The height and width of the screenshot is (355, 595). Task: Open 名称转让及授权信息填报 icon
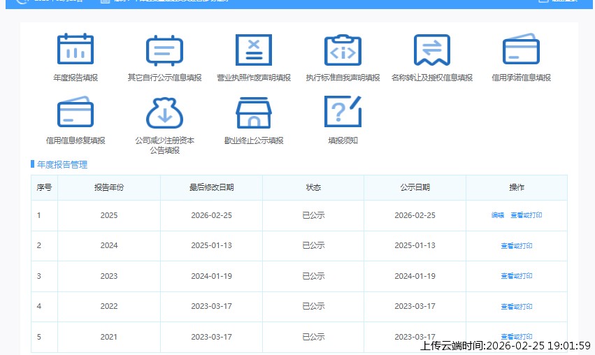pos(431,50)
